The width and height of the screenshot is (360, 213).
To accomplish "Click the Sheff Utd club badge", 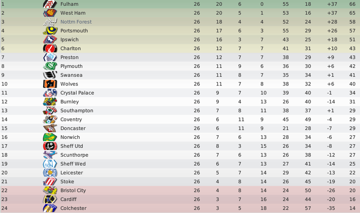I will coord(50,146).
